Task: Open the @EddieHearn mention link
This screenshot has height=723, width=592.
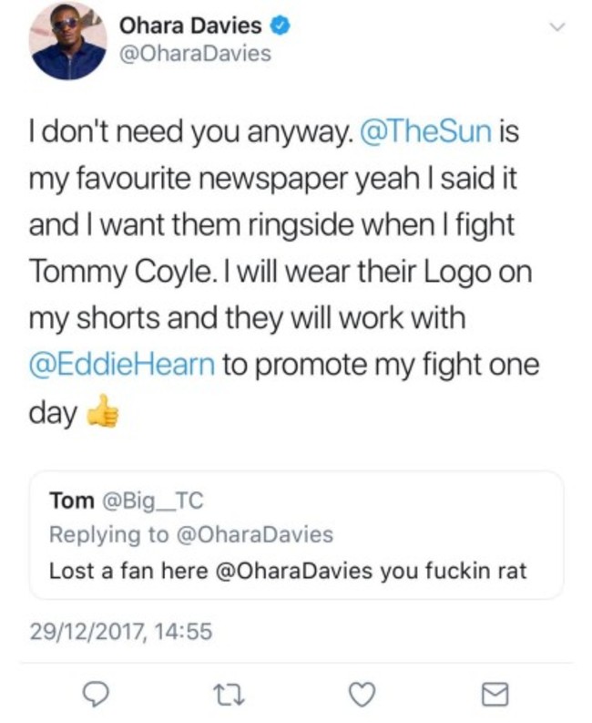Action: click(x=123, y=367)
